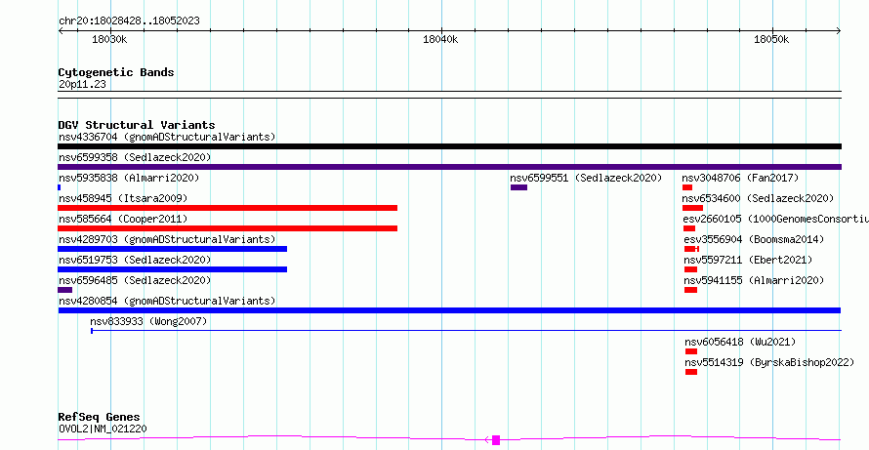Click the DGV Structural Variants track title

pos(137,125)
